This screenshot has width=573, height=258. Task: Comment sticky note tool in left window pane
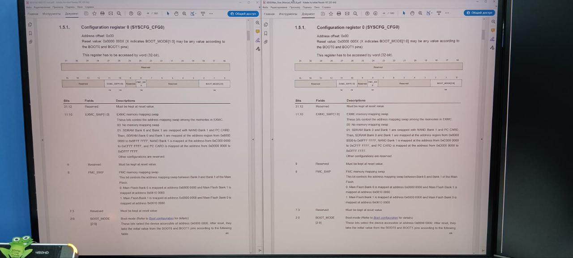(257, 31)
